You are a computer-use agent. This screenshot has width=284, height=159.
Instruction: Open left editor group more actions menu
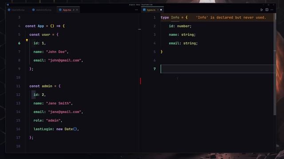[136, 10]
